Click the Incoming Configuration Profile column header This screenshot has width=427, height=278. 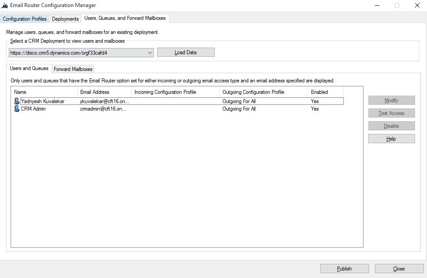point(176,92)
